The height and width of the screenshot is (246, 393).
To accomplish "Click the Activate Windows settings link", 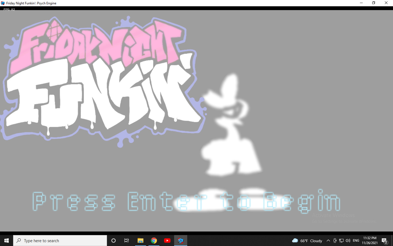I will pyautogui.click(x=343, y=221).
